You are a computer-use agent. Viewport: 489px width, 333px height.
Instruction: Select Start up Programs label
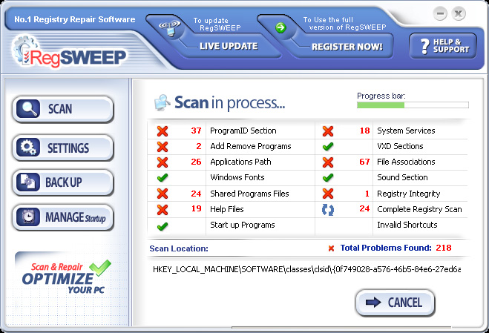click(x=243, y=225)
